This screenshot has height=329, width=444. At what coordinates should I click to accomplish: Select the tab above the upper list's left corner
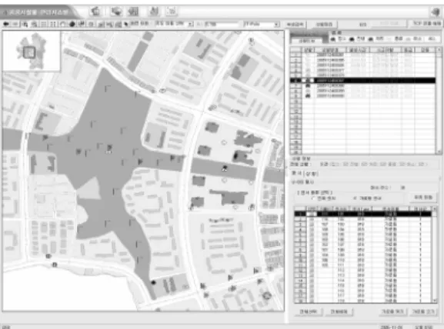(x=307, y=41)
